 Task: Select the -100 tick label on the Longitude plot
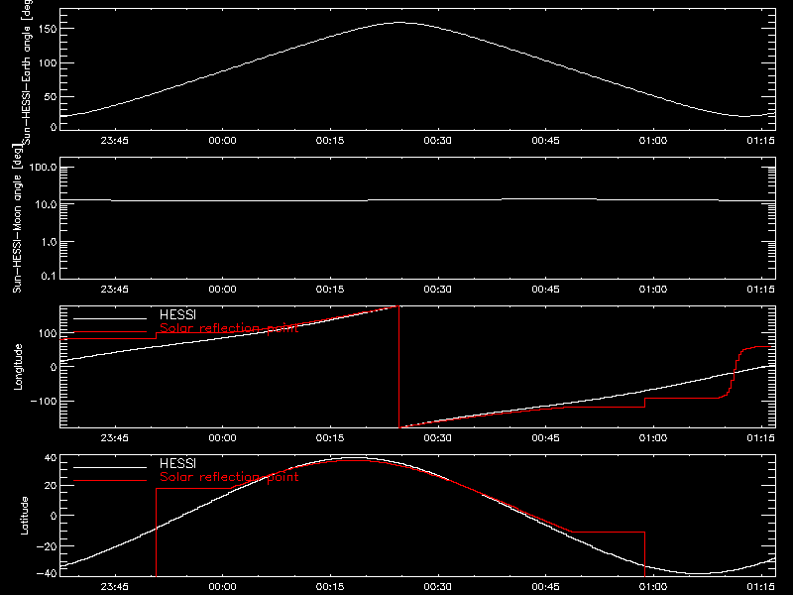(44, 401)
